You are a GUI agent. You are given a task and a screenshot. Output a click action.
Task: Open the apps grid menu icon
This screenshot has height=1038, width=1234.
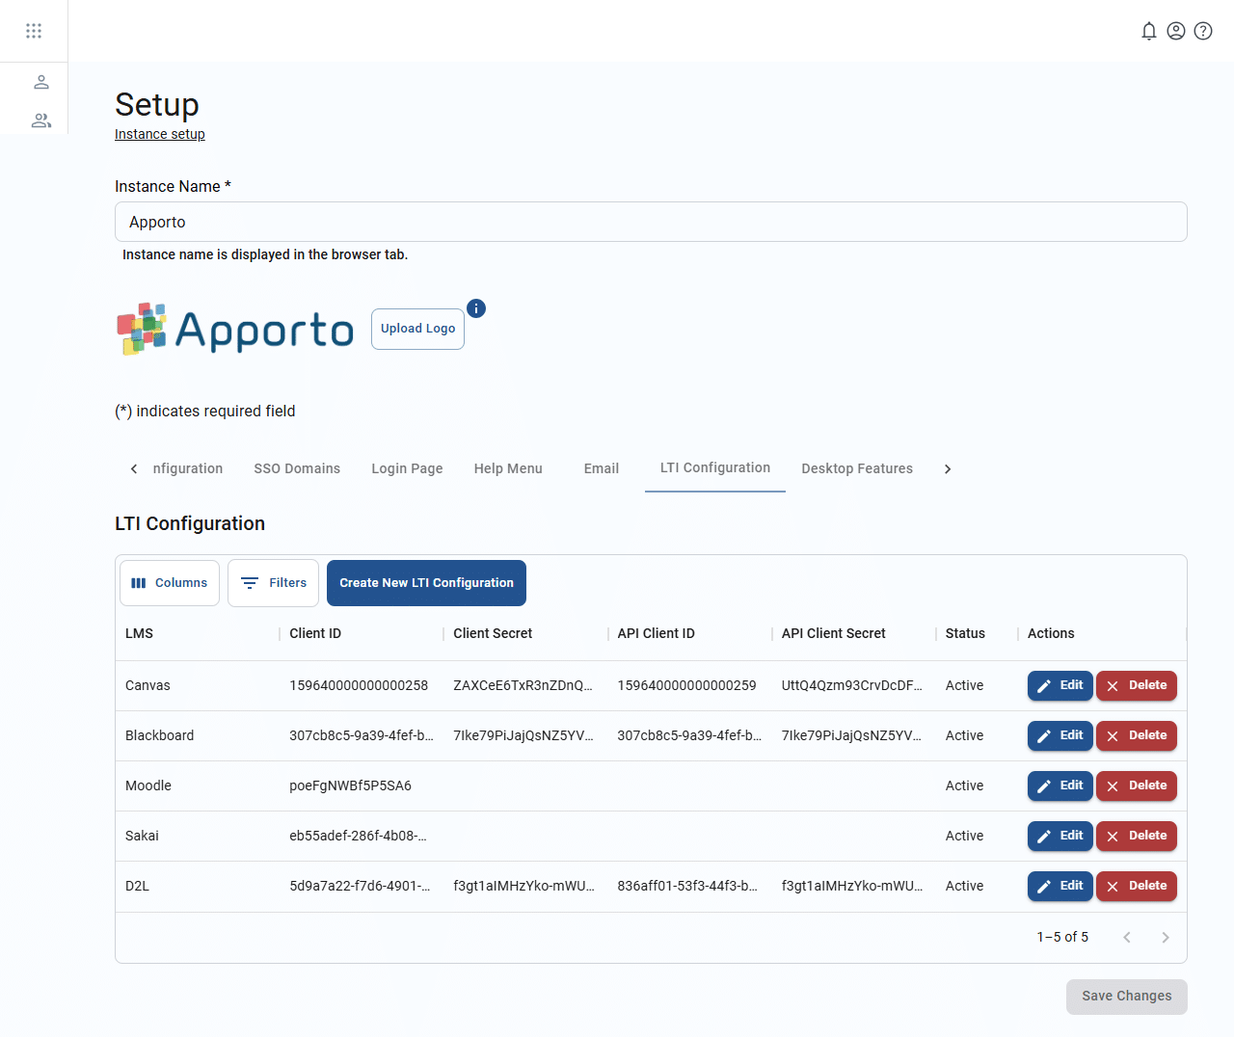pos(34,31)
